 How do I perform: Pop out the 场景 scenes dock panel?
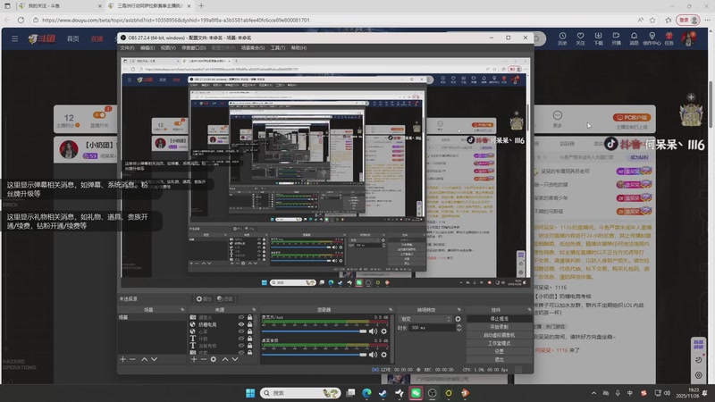click(182, 310)
